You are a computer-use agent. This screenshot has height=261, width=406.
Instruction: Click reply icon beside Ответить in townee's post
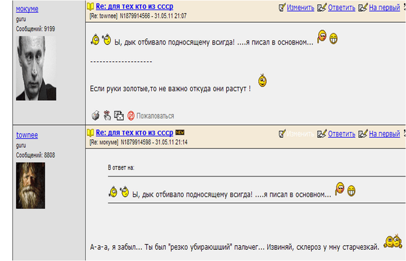(x=322, y=133)
